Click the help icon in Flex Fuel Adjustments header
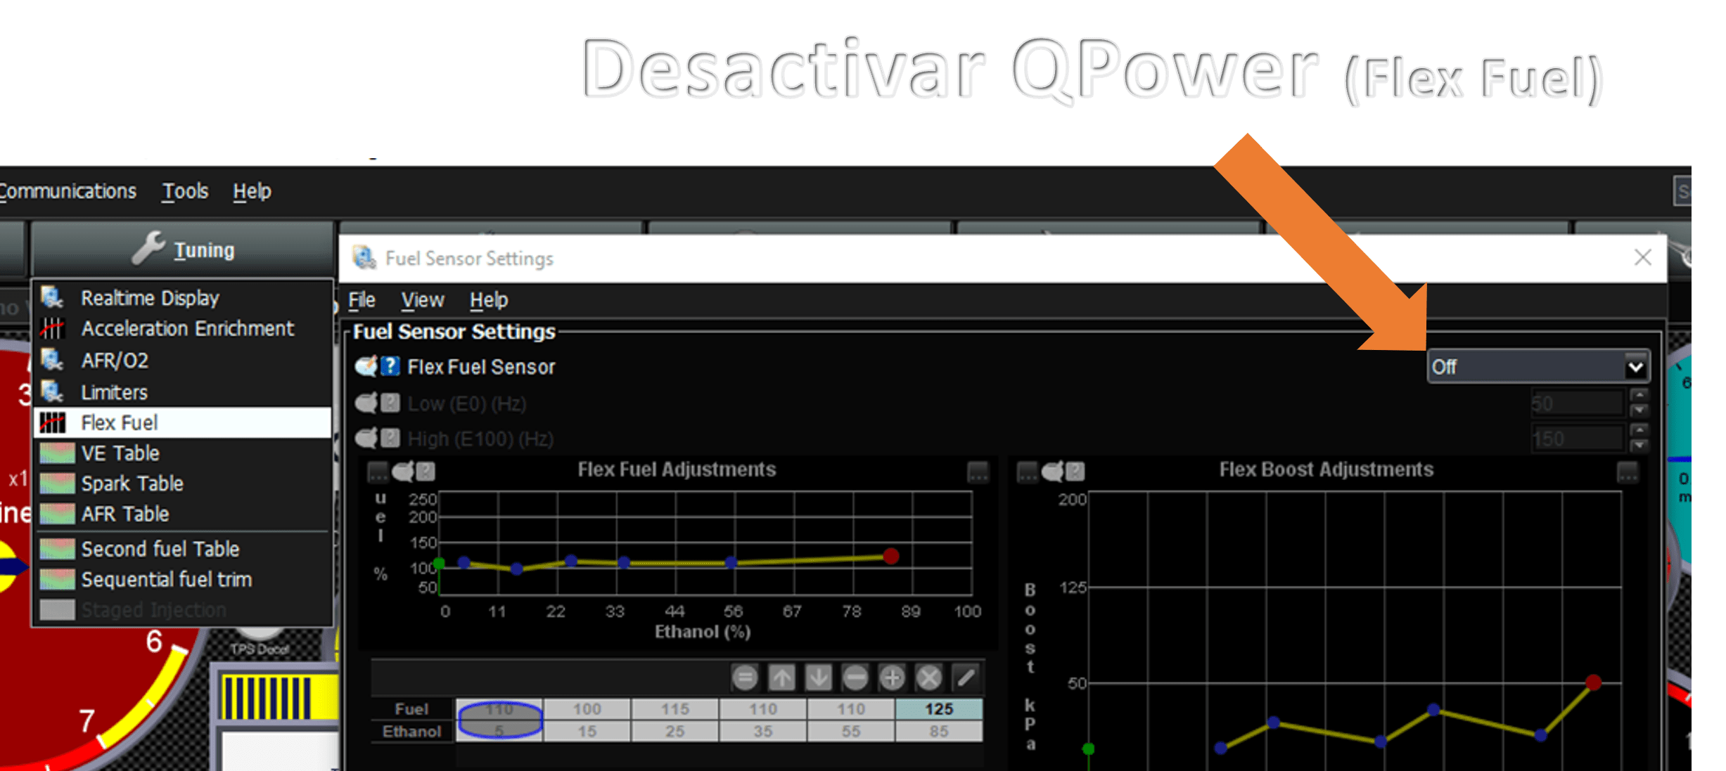The image size is (1726, 771). 426,471
